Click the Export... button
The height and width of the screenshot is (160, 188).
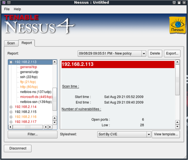tap(172, 53)
